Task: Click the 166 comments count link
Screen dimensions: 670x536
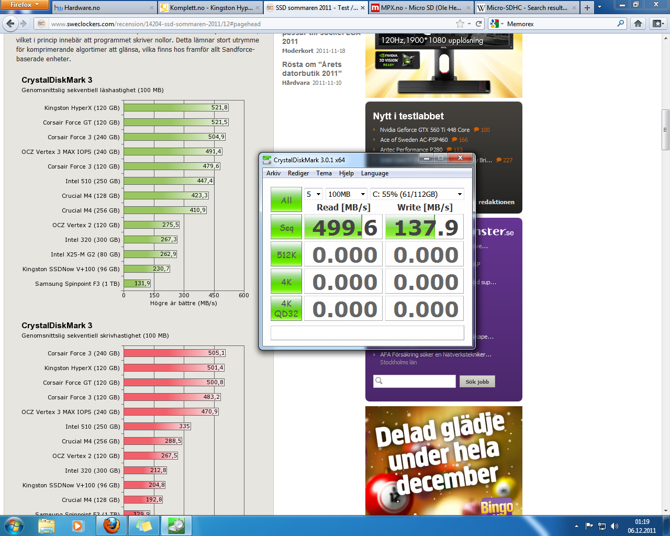Action: 460,140
